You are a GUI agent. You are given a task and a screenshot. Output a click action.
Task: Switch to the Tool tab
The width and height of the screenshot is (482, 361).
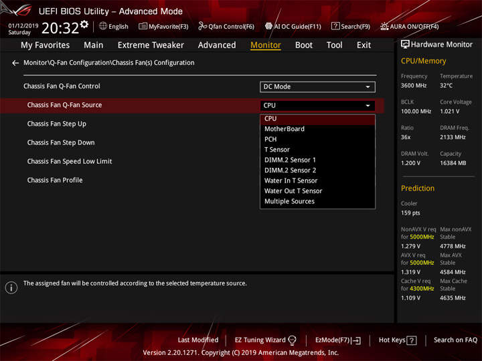click(335, 45)
